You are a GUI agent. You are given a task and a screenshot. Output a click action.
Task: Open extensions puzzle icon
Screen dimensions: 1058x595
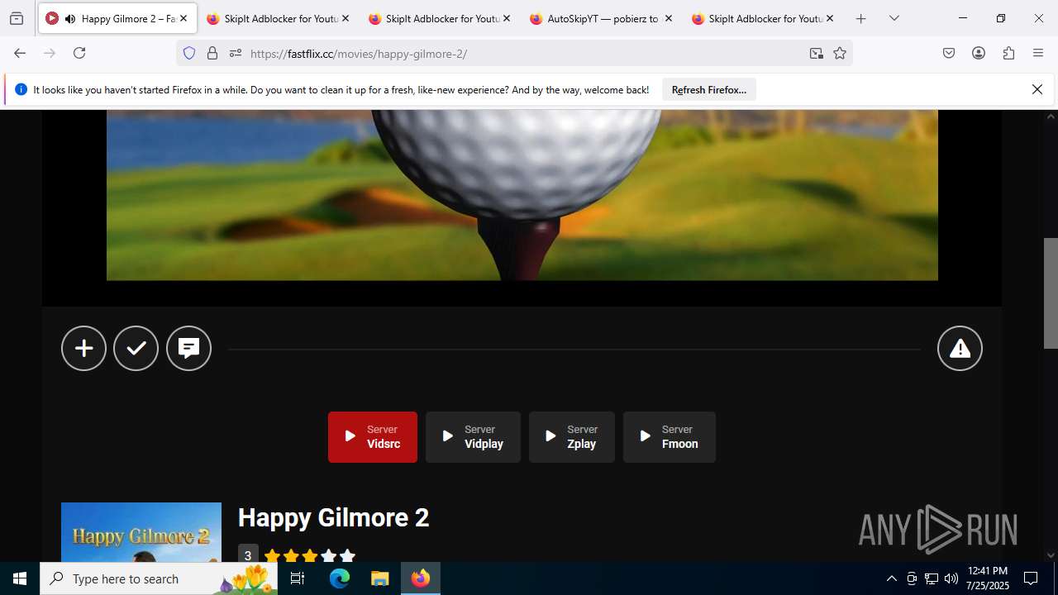(x=1008, y=53)
